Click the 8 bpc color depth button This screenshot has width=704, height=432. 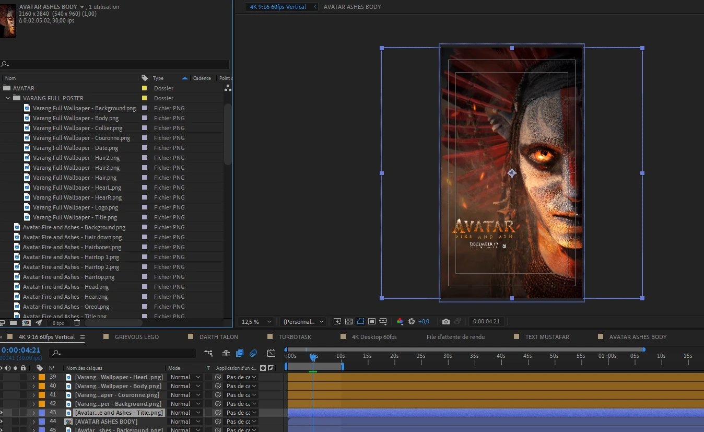point(58,323)
